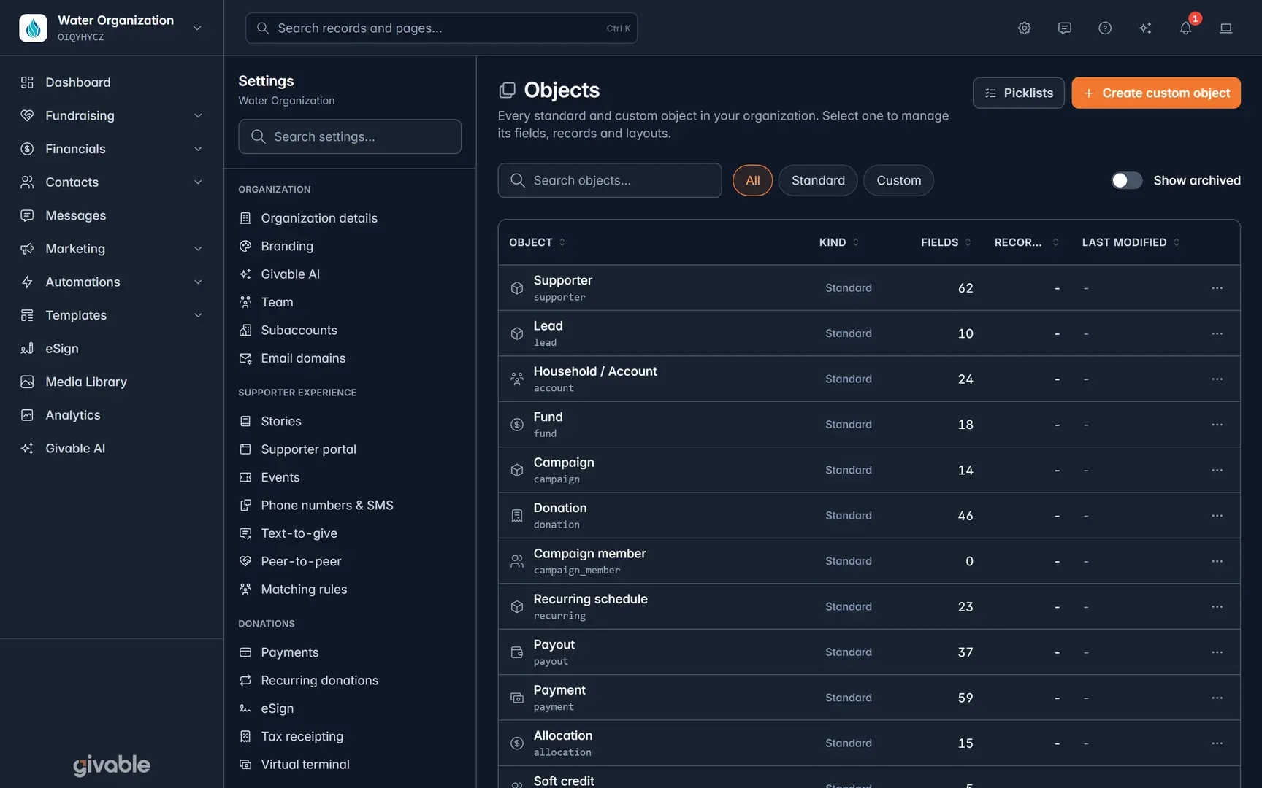Open the chat messages icon in top bar
1262x788 pixels.
(x=1065, y=28)
